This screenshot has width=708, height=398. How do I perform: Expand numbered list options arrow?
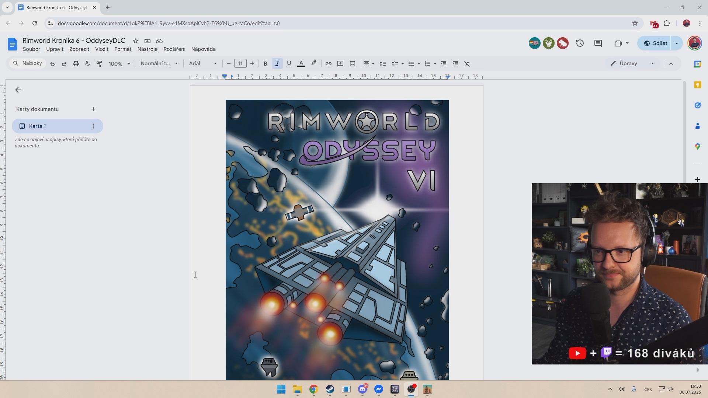435,64
